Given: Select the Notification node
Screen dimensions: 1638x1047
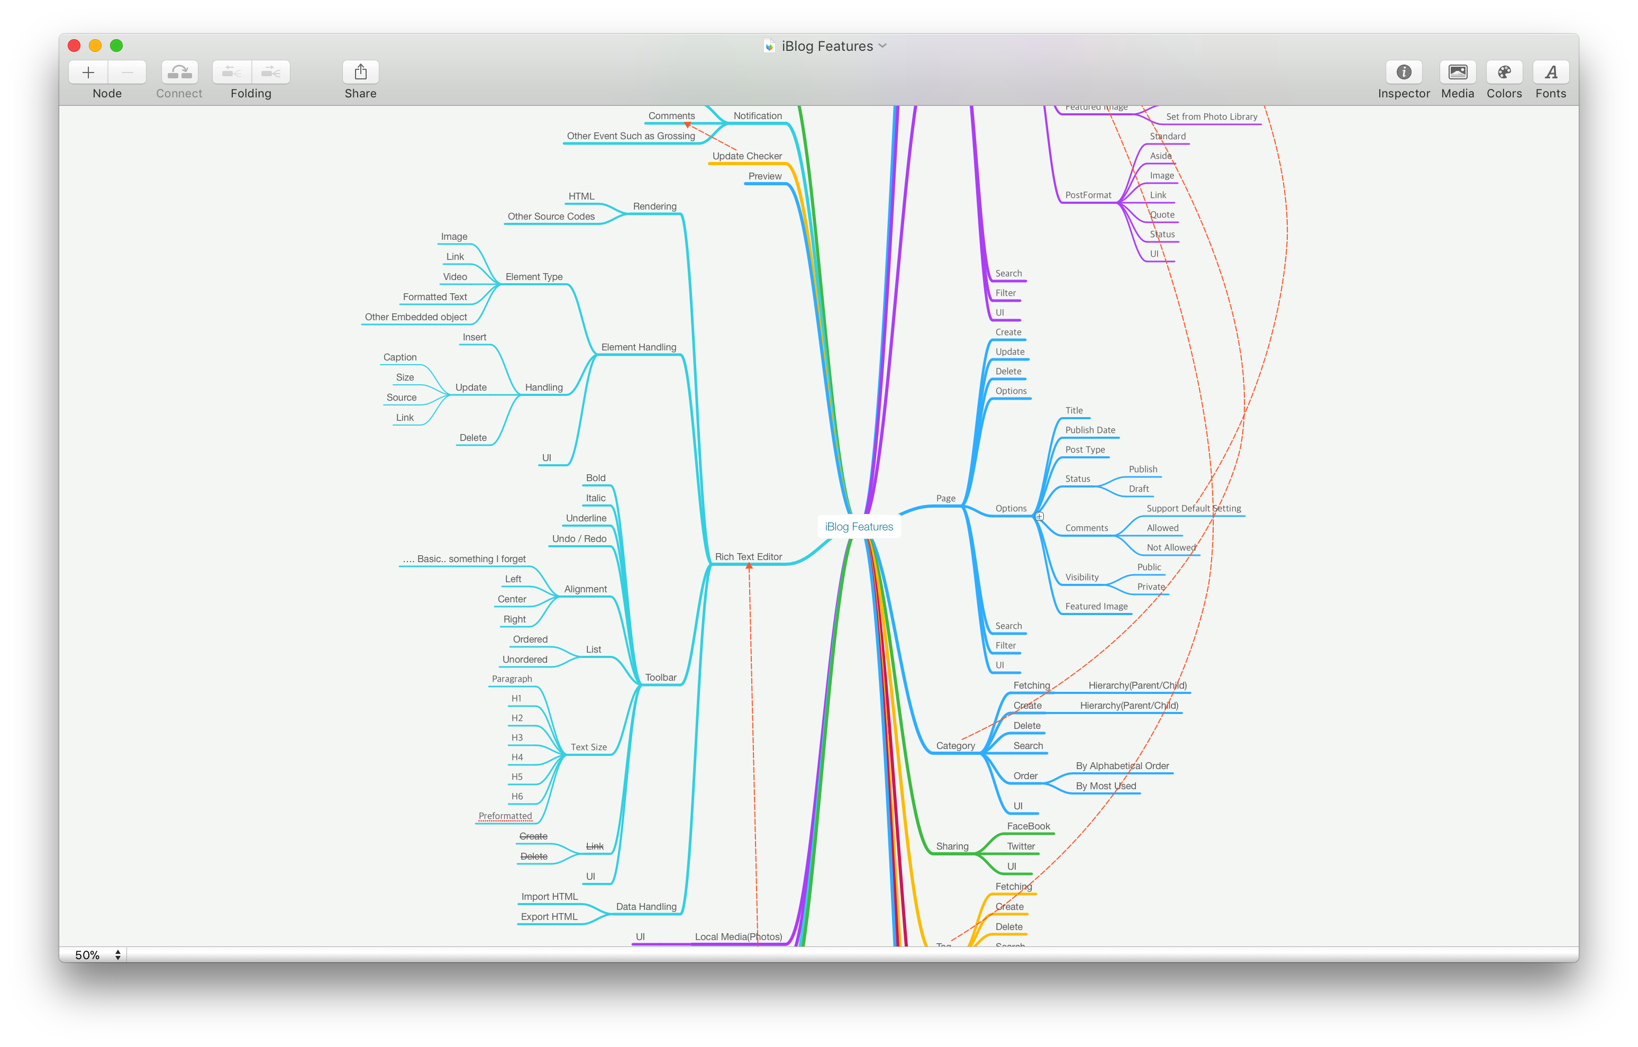Looking at the screenshot, I should [758, 116].
